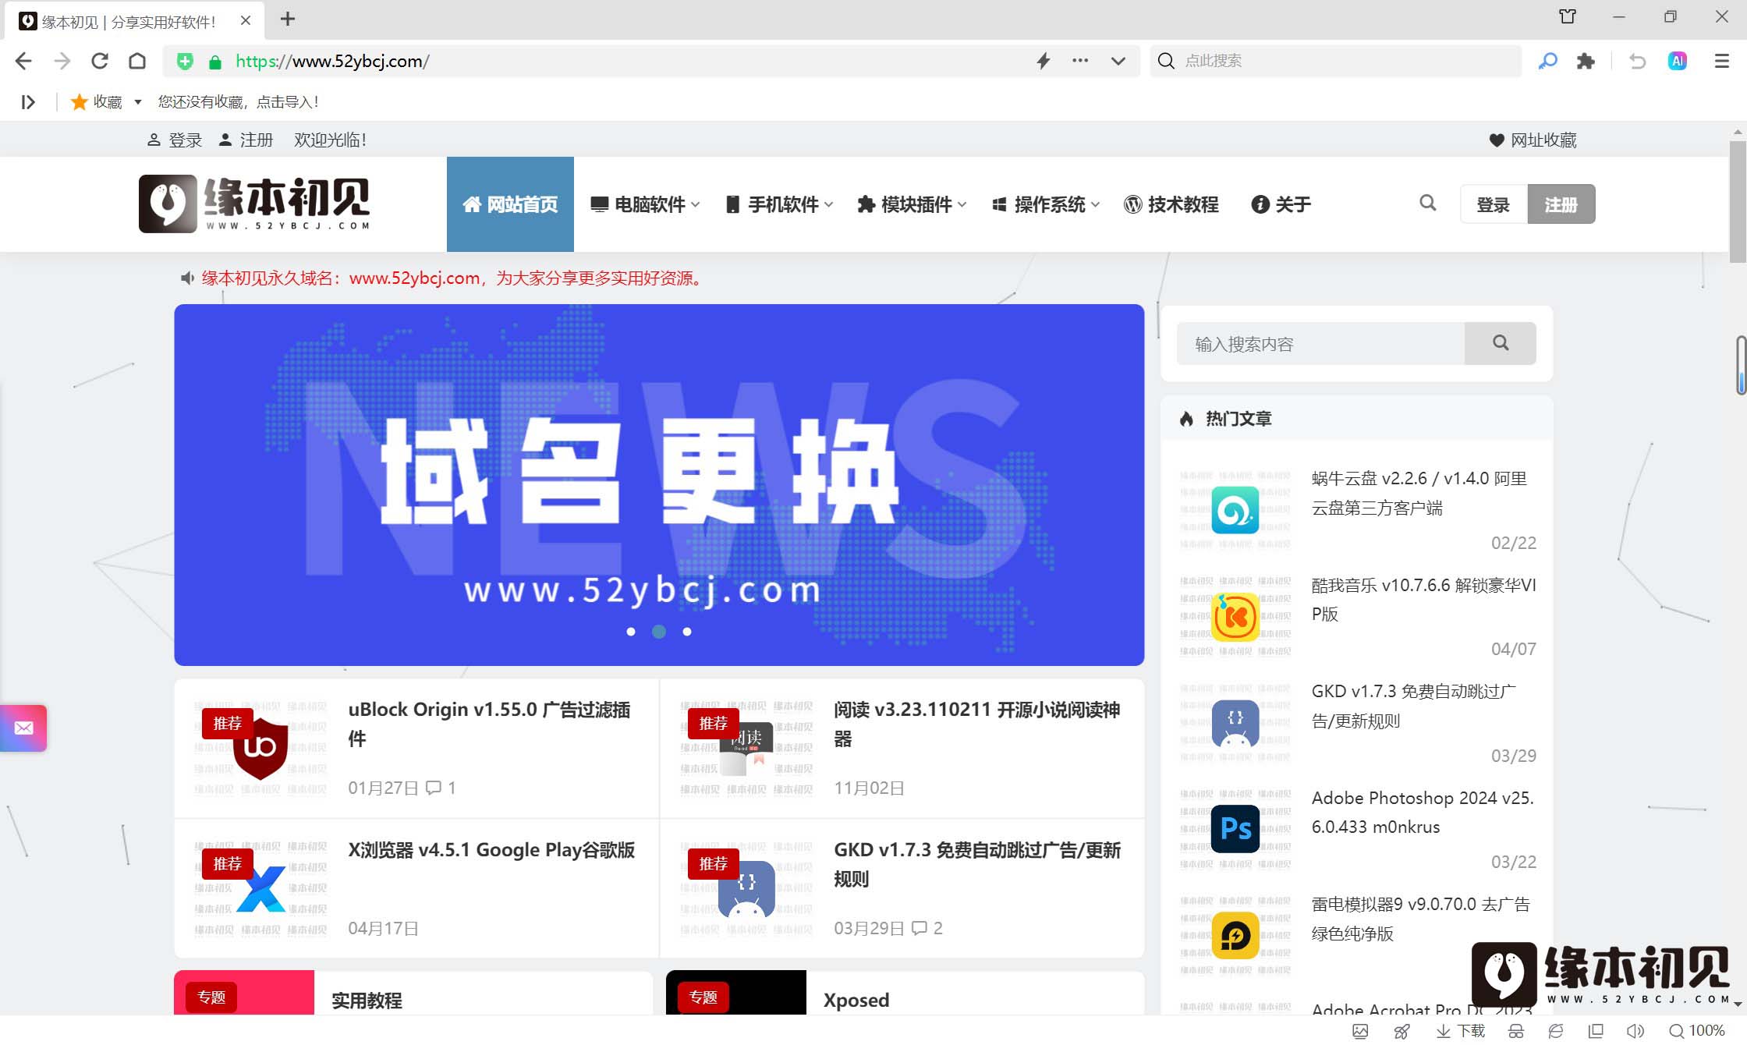Go to the browser home page

(x=137, y=61)
